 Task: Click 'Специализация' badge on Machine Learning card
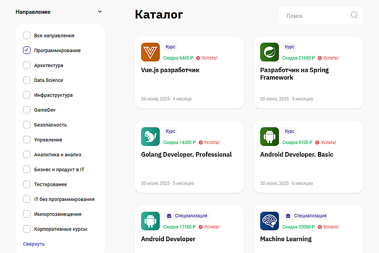pos(306,216)
